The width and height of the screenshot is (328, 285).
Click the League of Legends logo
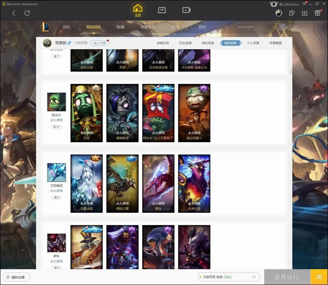(45, 27)
